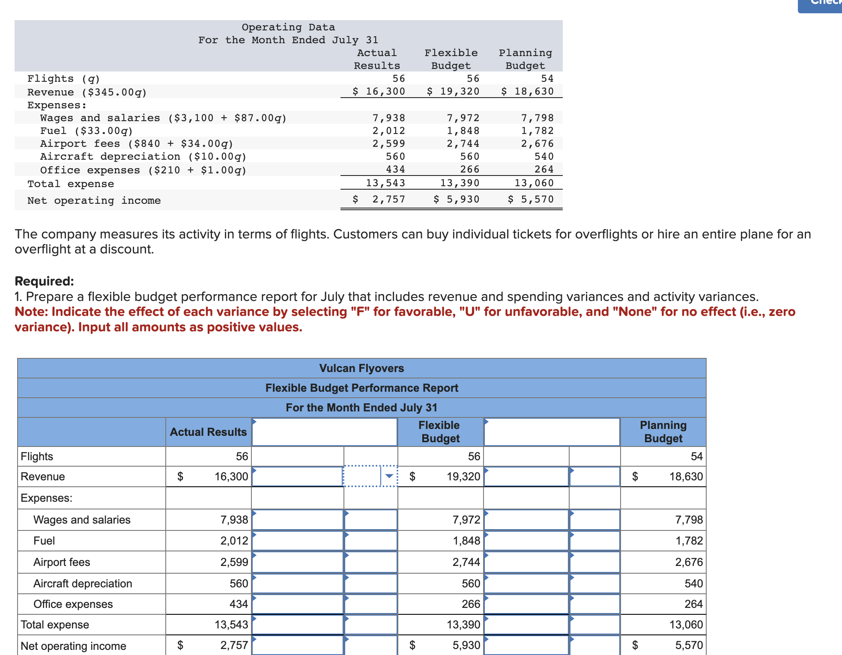
Task: Open Wages and salaries spending F/U selector
Action: point(371,520)
